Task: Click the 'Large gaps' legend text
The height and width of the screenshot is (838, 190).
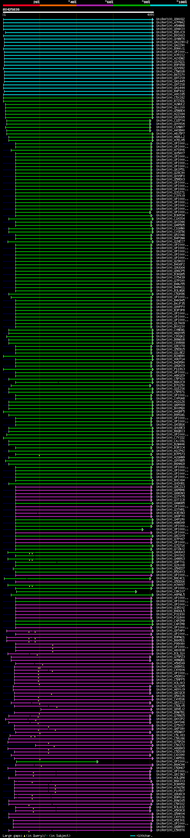Action: (x=12, y=836)
